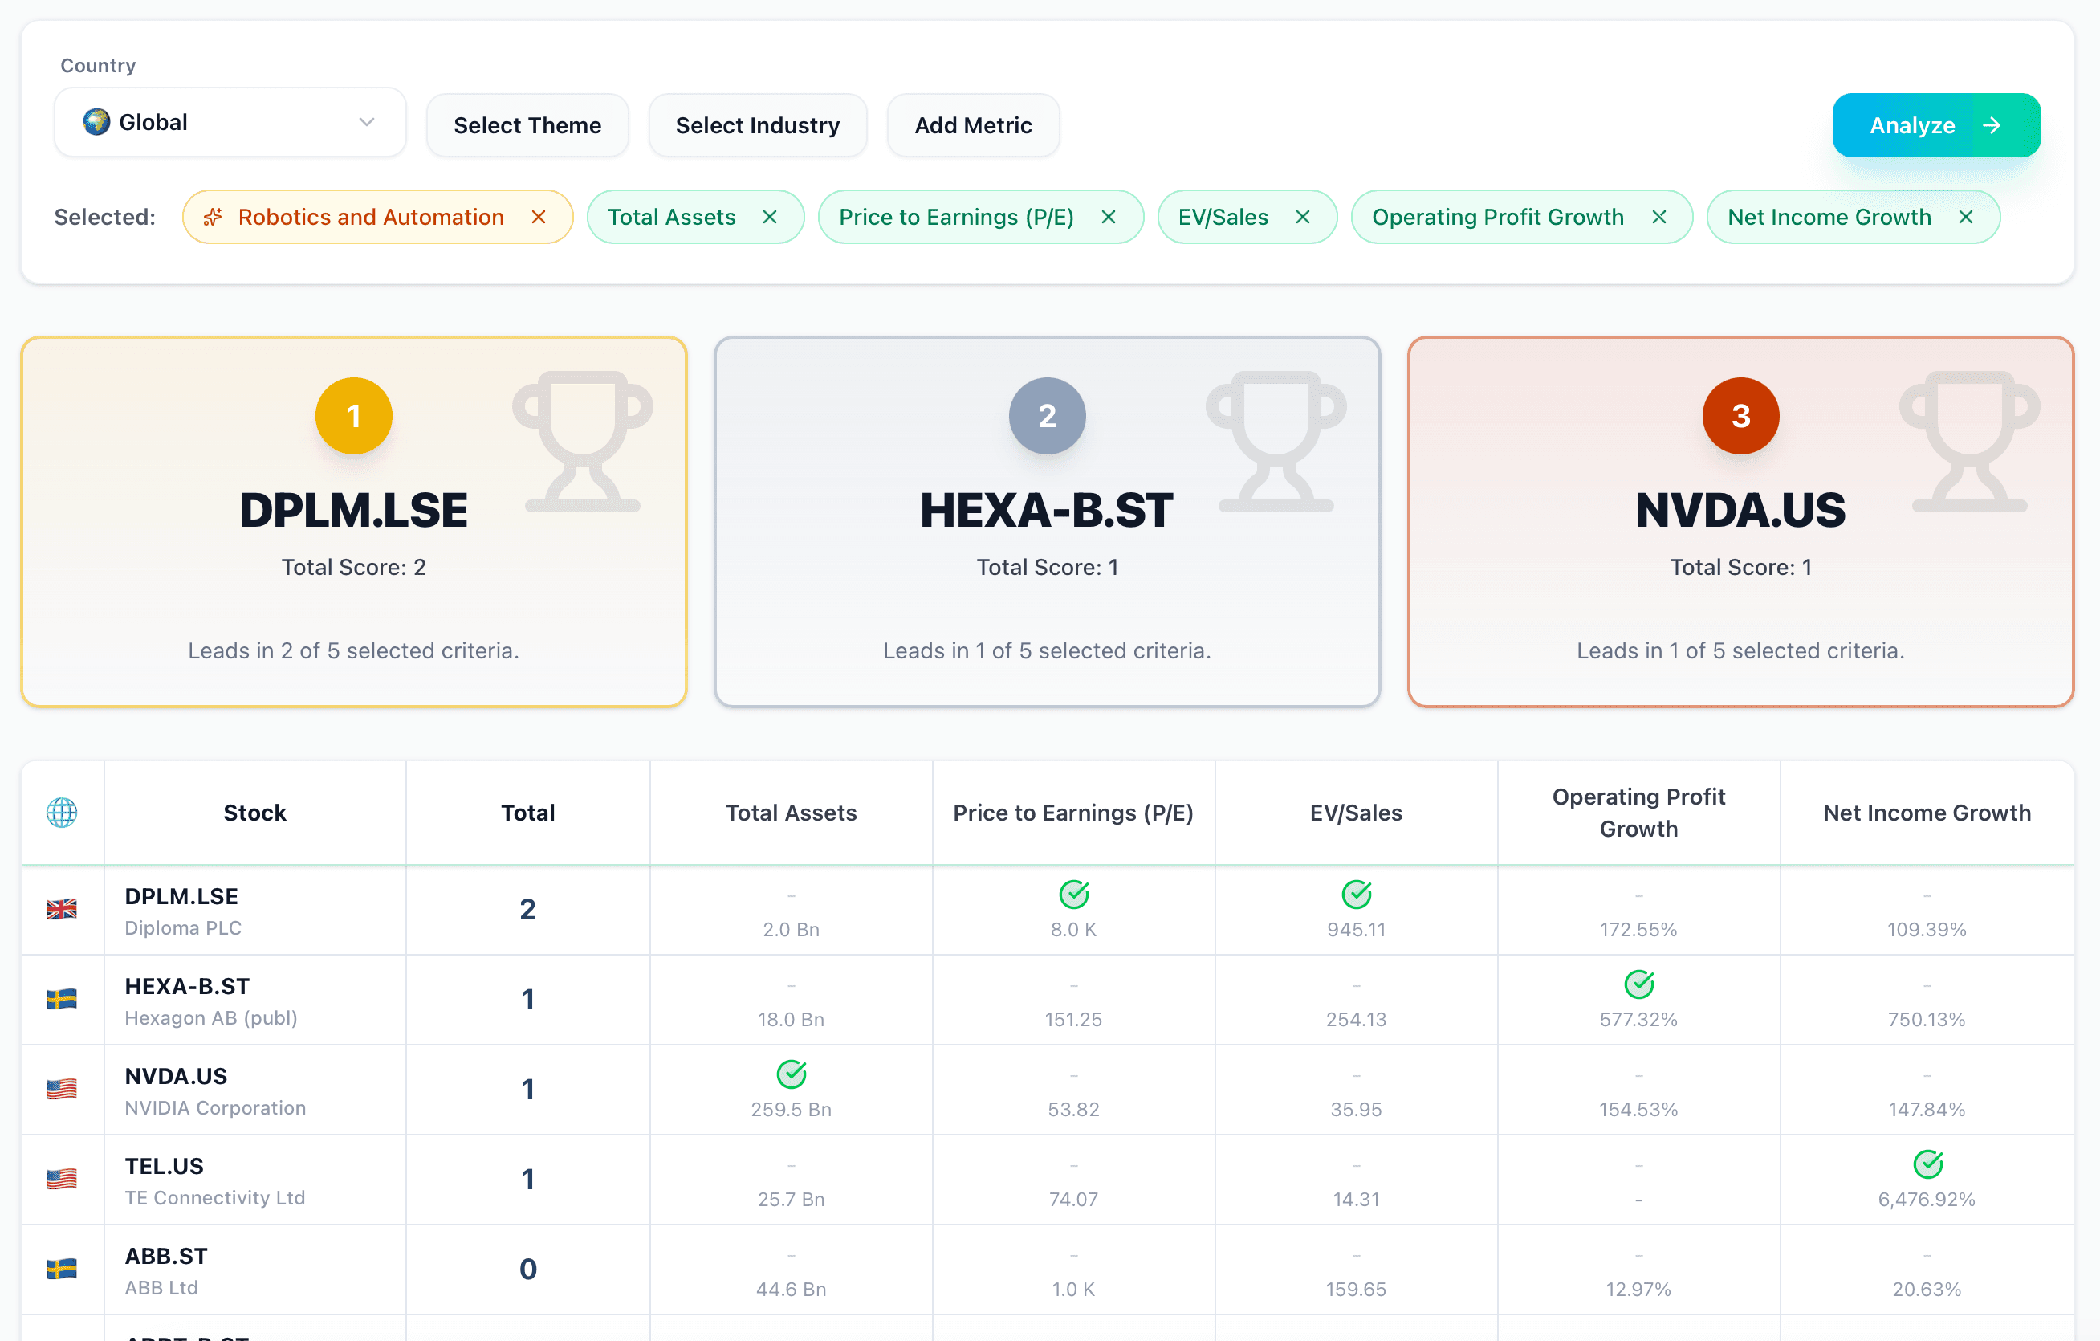Click the silver rank 2 badge
Image resolution: width=2100 pixels, height=1341 pixels.
coord(1048,416)
